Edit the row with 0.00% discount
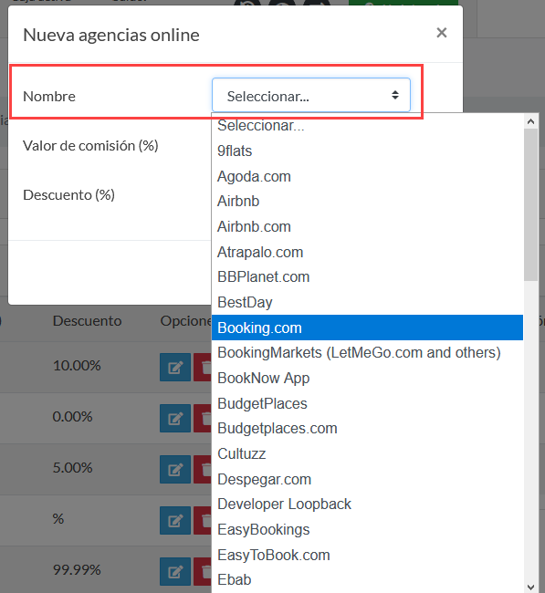 click(x=175, y=418)
